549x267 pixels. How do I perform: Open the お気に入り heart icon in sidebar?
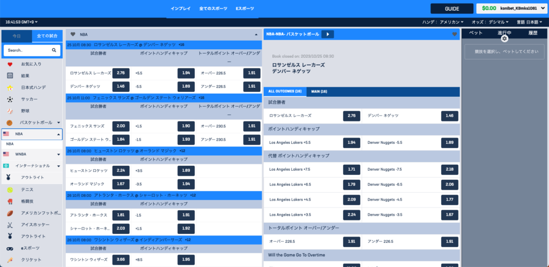pos(10,64)
